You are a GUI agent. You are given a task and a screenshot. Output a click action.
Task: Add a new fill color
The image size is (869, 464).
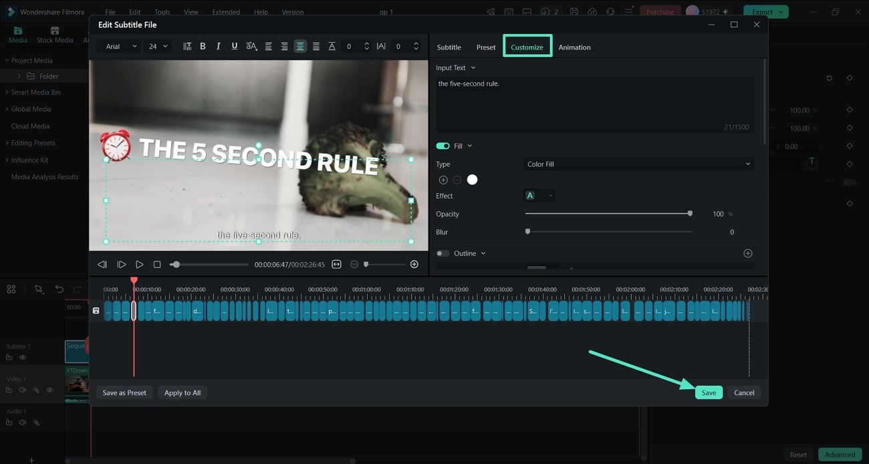[443, 180]
